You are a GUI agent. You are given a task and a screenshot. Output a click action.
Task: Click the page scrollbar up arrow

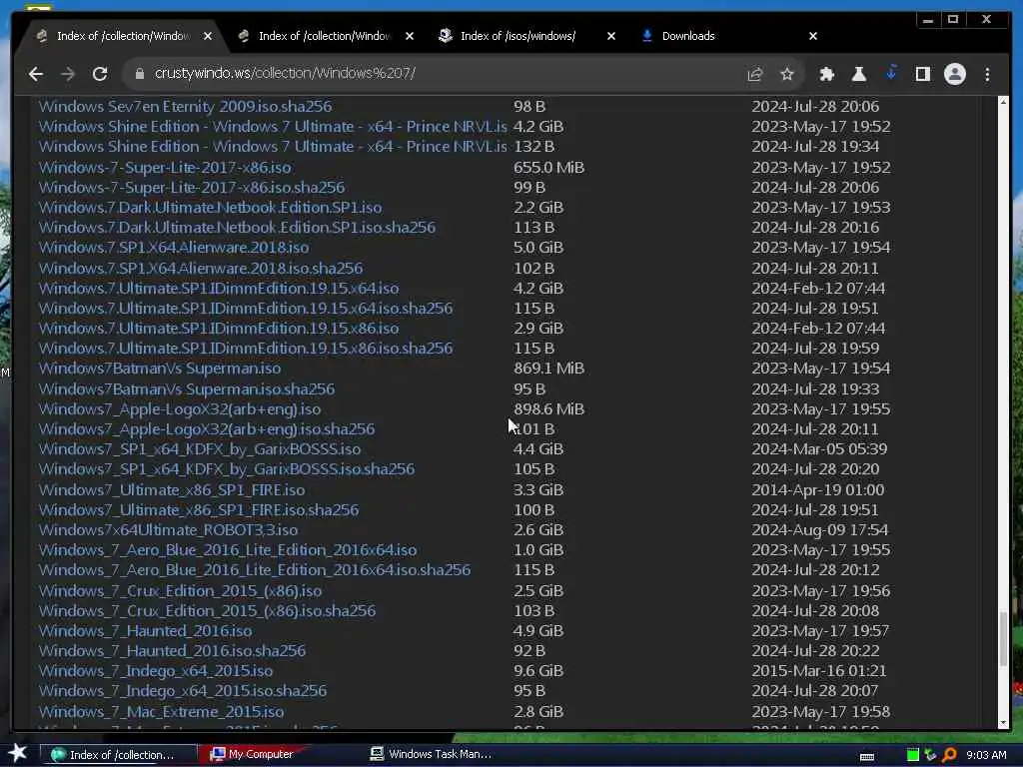pyautogui.click(x=1003, y=103)
